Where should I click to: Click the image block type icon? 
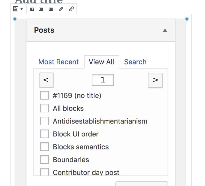pyautogui.click(x=16, y=9)
